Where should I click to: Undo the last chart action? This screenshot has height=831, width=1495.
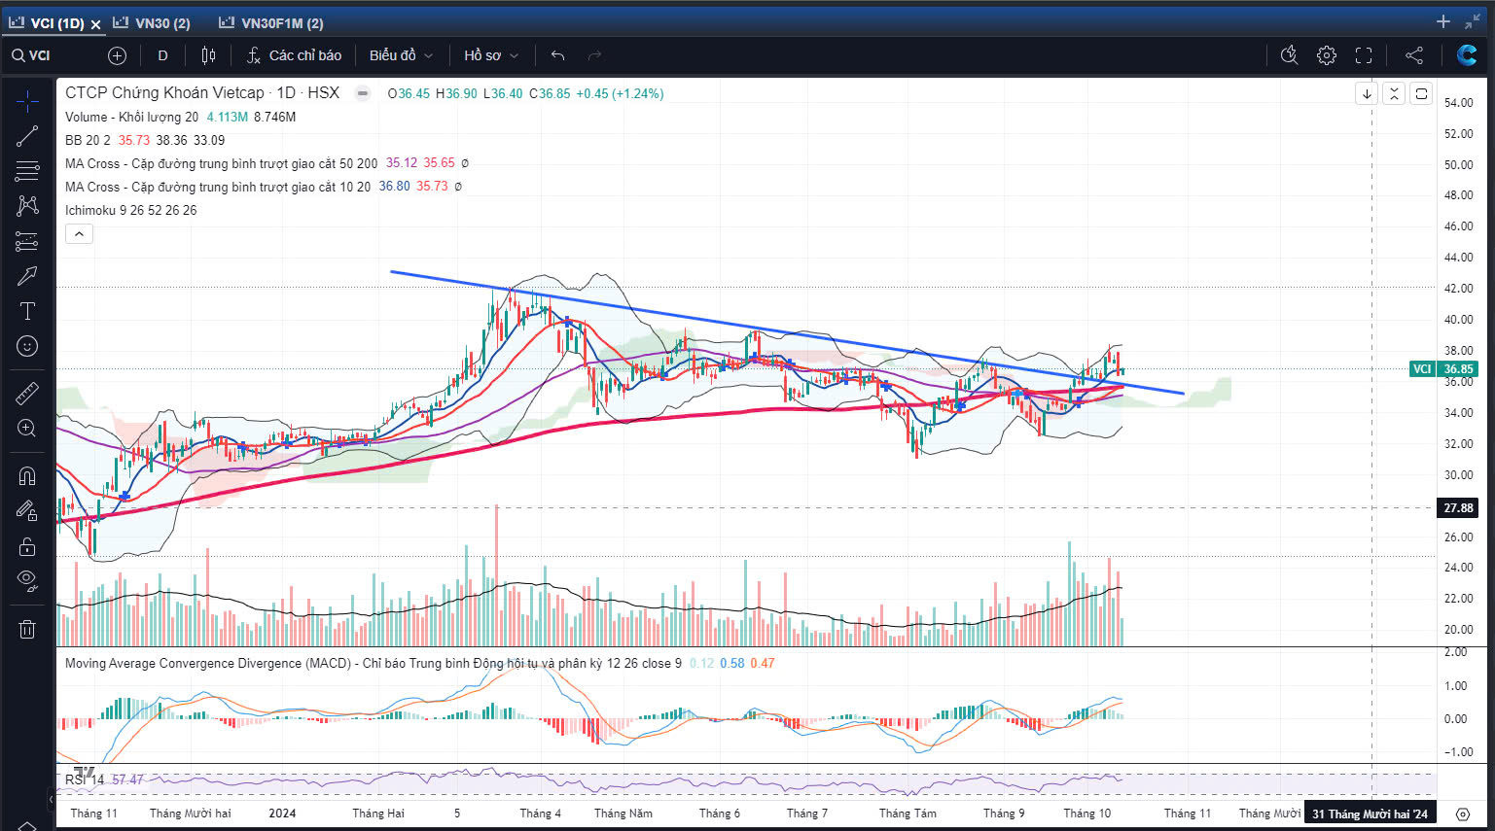pos(557,55)
